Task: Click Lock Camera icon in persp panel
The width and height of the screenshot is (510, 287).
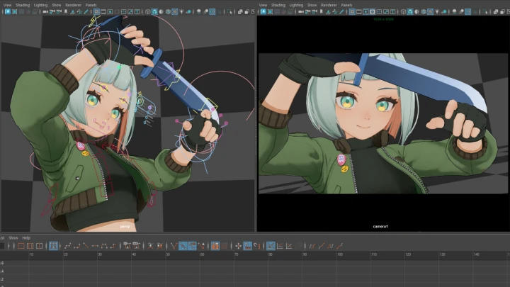Action: [x=52, y=12]
